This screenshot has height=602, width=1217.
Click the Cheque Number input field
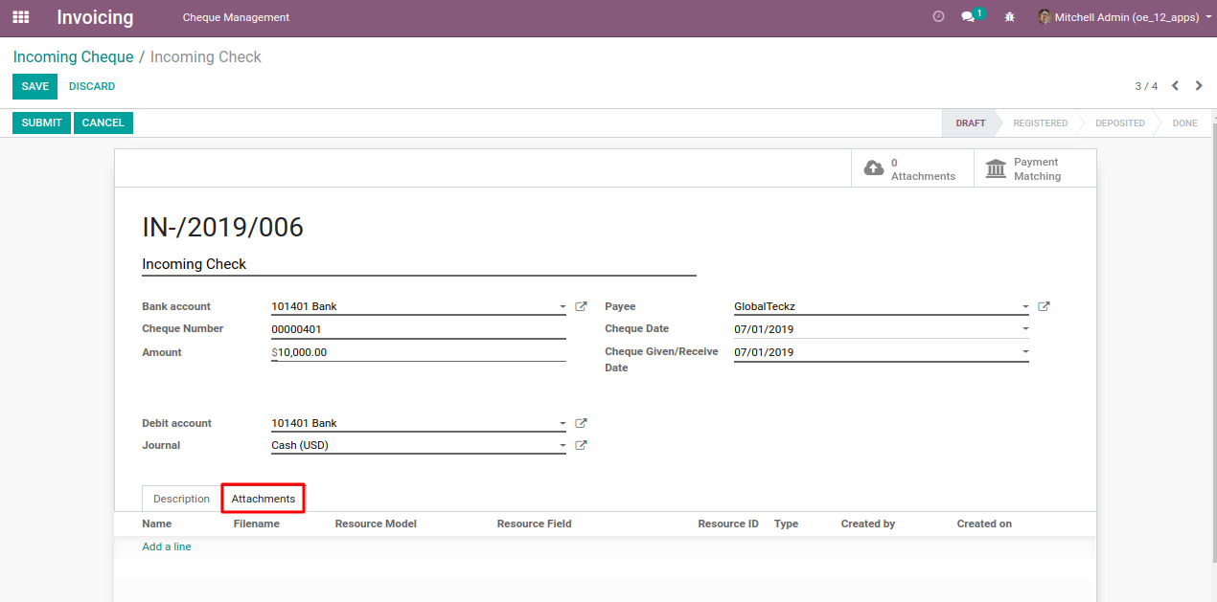[419, 329]
